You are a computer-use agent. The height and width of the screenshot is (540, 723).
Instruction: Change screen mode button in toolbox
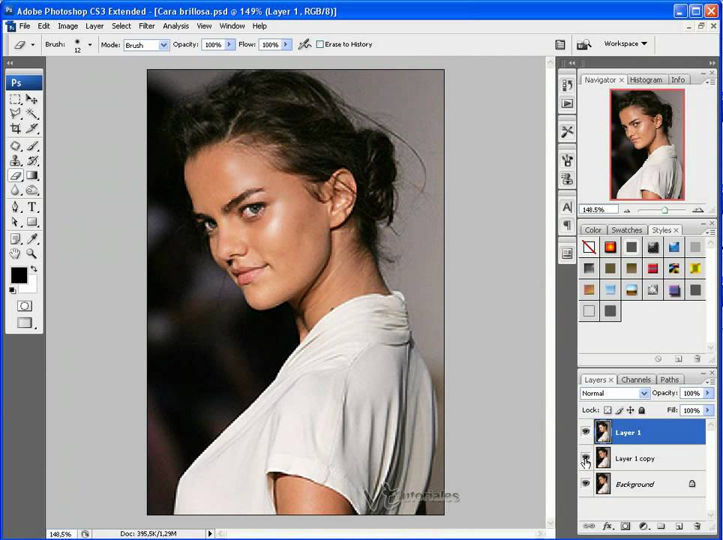coord(25,322)
